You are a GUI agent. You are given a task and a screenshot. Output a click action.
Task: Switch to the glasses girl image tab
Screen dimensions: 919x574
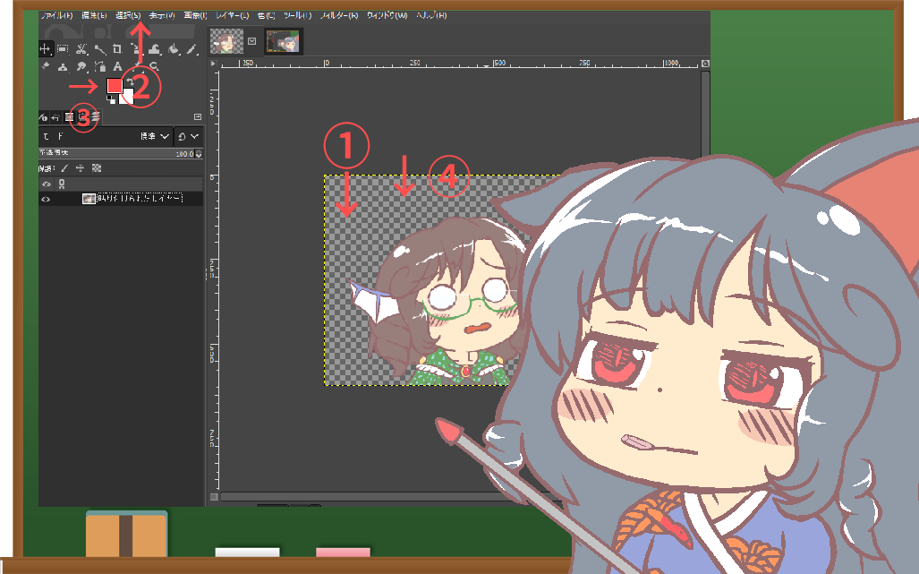coord(226,41)
